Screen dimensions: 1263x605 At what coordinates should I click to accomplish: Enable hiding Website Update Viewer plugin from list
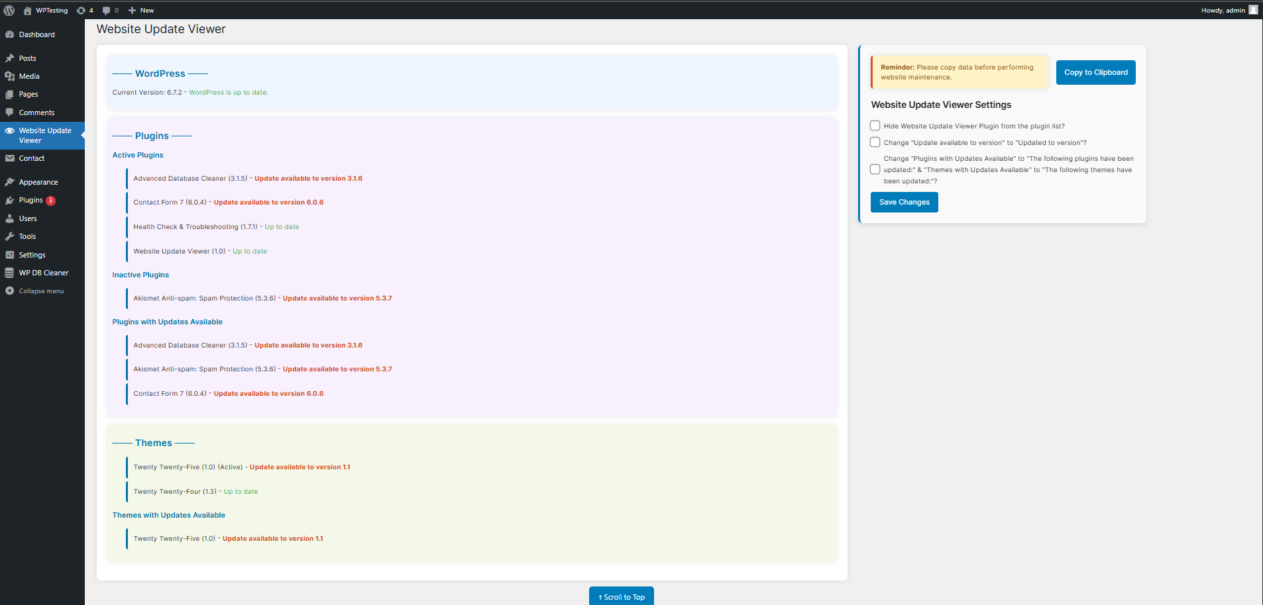coord(875,126)
